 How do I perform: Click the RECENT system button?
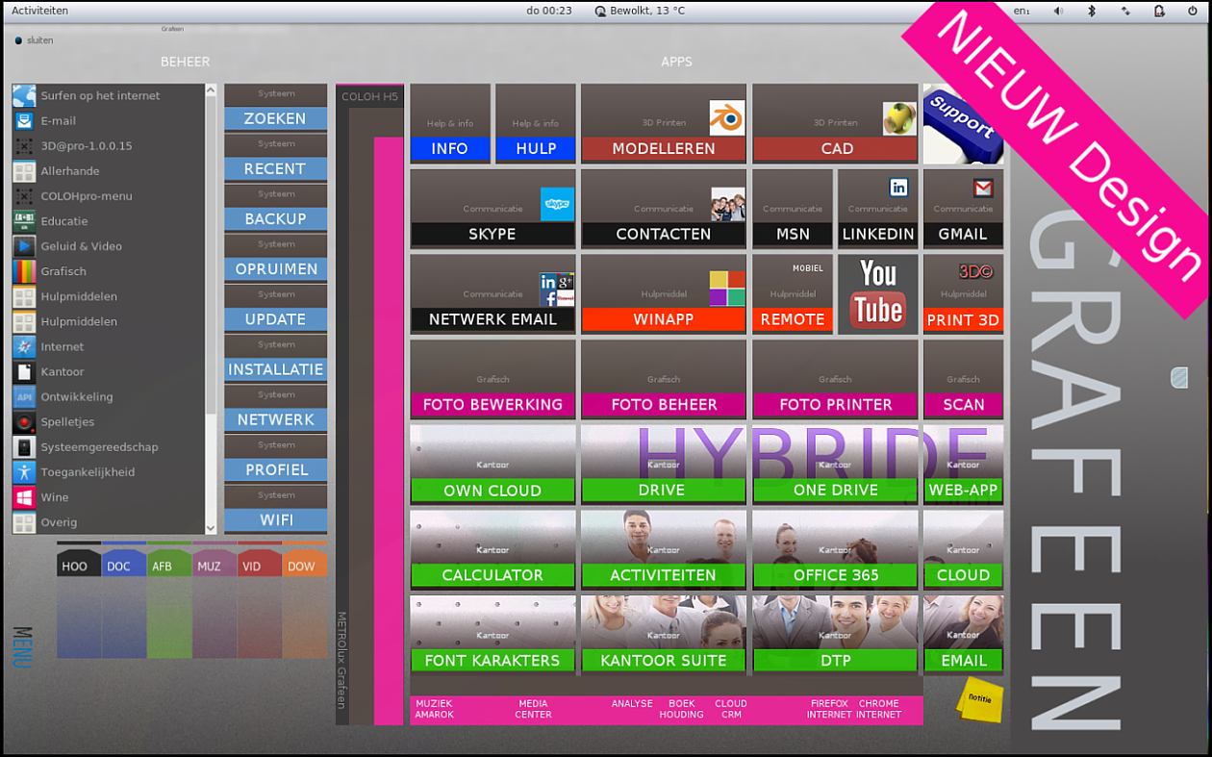click(275, 168)
